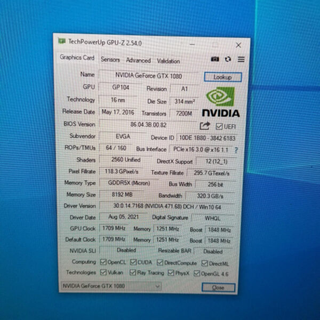Viewport: 320px width, 320px height.
Task: Click the NVIDIA logo image
Action: point(221,102)
